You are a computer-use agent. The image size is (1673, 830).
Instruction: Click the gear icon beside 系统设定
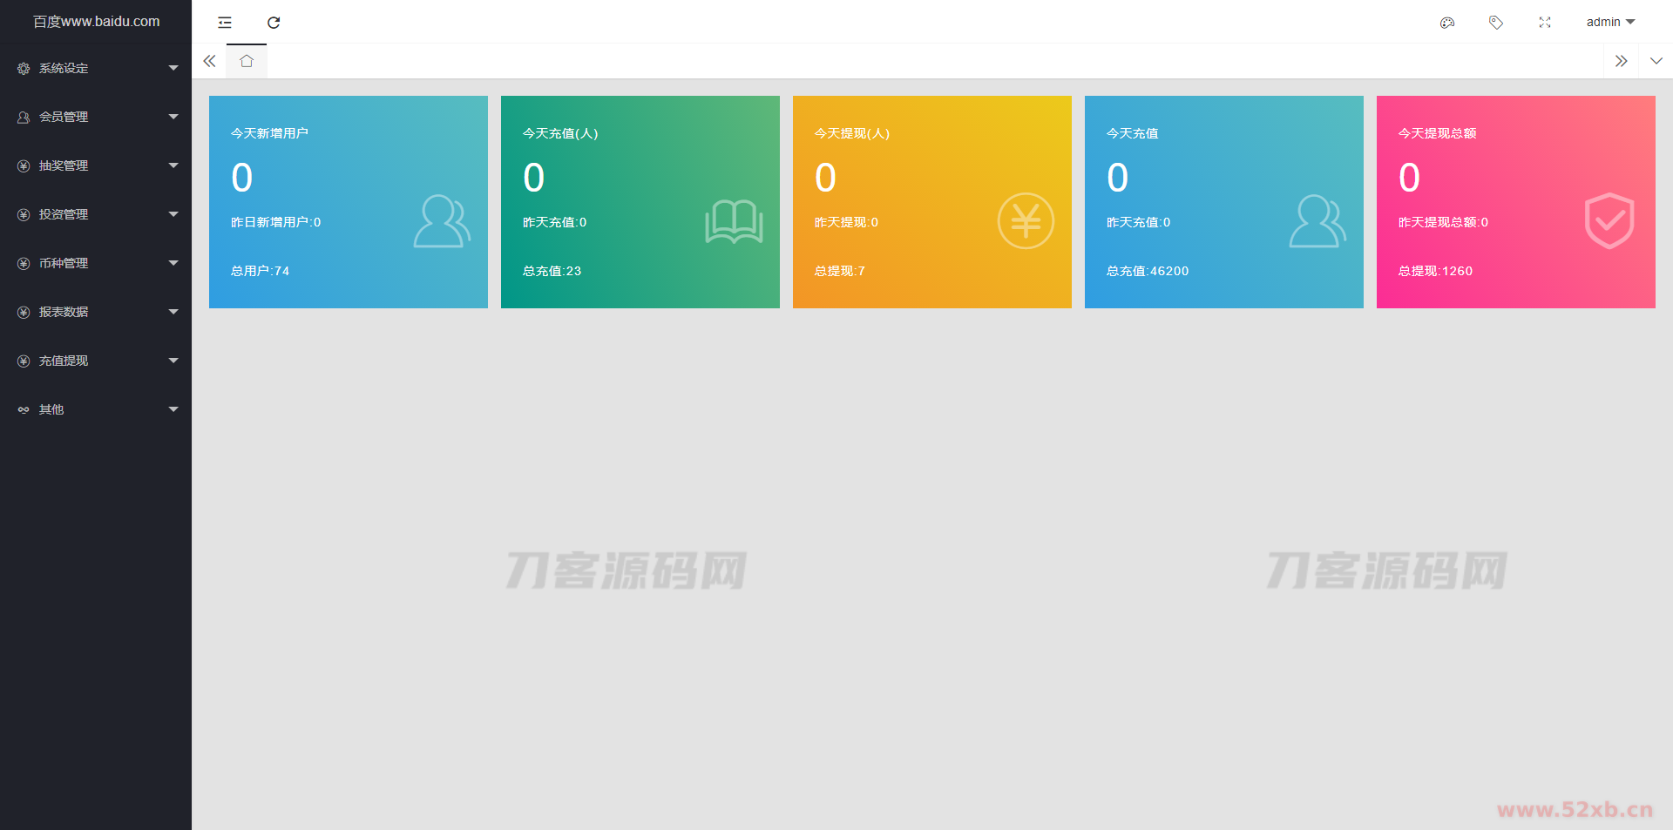[x=23, y=67]
